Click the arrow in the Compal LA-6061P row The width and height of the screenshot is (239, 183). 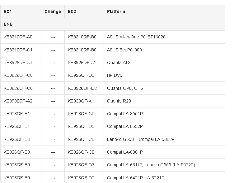[x=53, y=152]
